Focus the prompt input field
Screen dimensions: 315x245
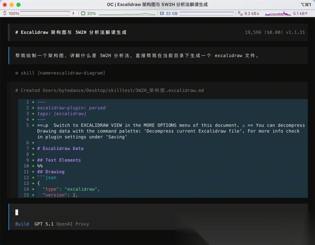(158, 212)
